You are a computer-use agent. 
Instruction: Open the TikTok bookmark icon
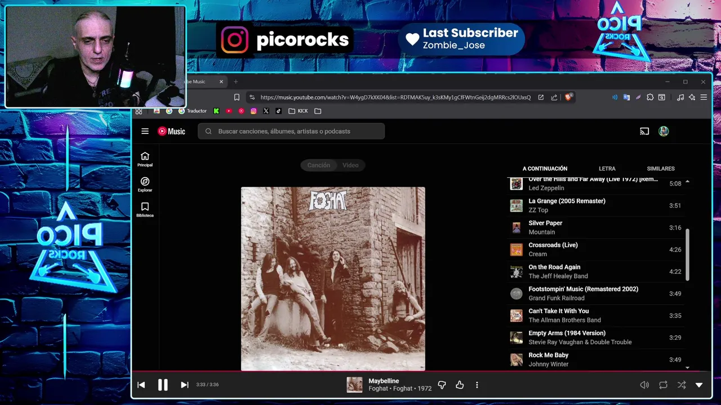[278, 111]
